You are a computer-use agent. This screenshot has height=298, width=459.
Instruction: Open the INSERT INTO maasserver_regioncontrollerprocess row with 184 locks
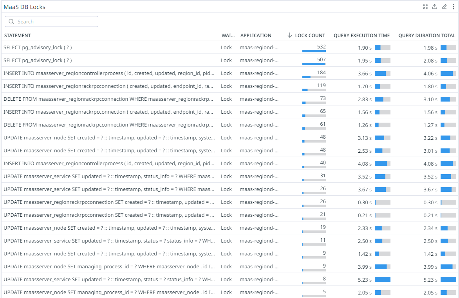point(109,73)
